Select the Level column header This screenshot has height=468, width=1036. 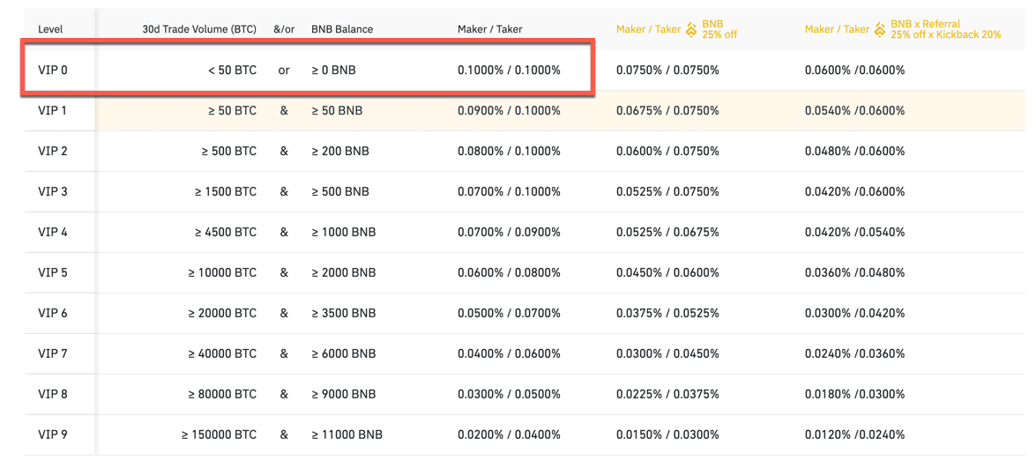(x=50, y=29)
